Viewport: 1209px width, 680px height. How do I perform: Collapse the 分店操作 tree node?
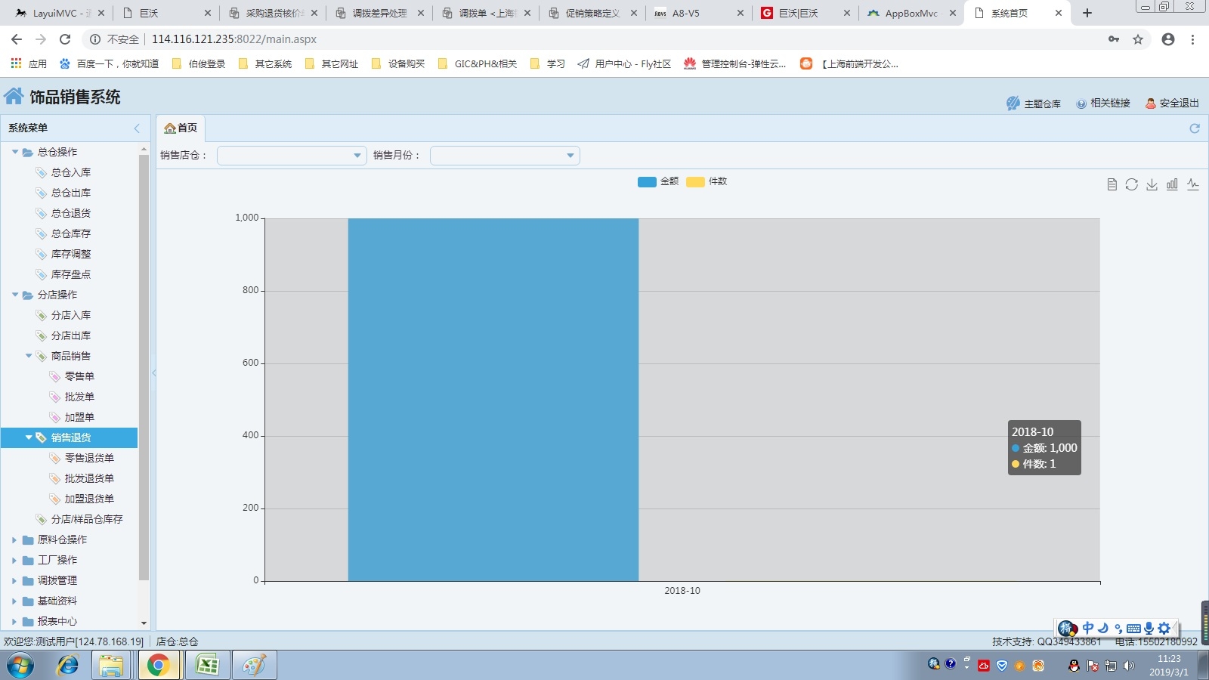[15, 295]
